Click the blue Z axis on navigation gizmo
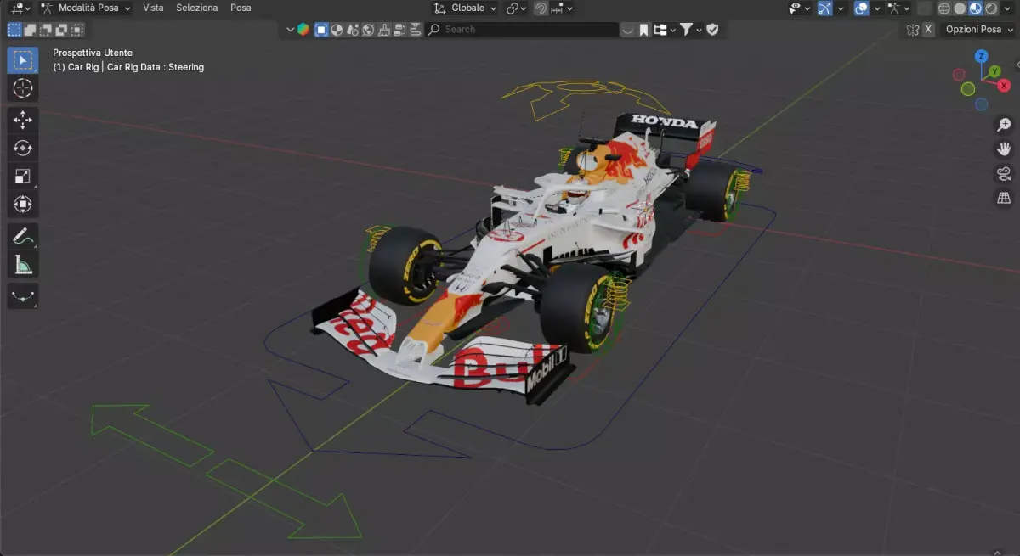This screenshot has height=556, width=1020. pyautogui.click(x=981, y=57)
